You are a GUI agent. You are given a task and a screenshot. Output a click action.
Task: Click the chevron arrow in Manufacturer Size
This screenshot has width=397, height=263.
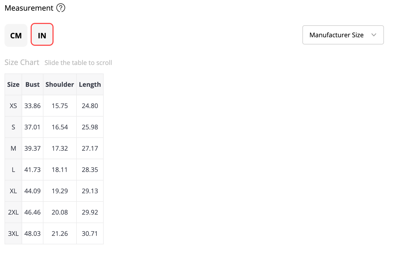click(374, 35)
